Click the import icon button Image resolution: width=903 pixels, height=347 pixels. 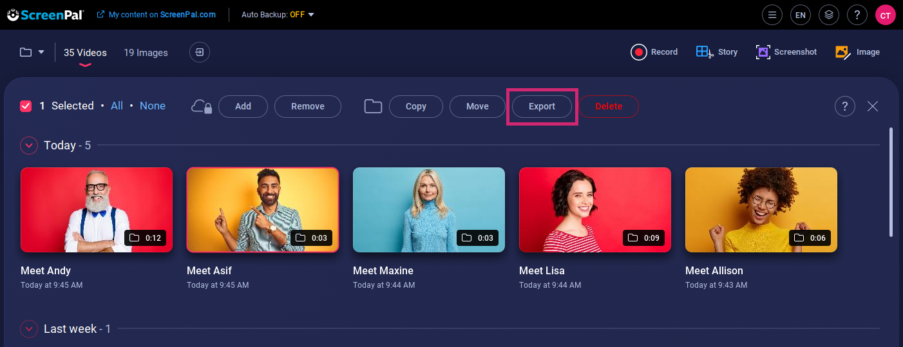point(200,52)
